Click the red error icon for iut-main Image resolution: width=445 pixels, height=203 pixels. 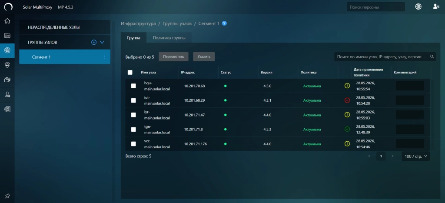(x=347, y=100)
